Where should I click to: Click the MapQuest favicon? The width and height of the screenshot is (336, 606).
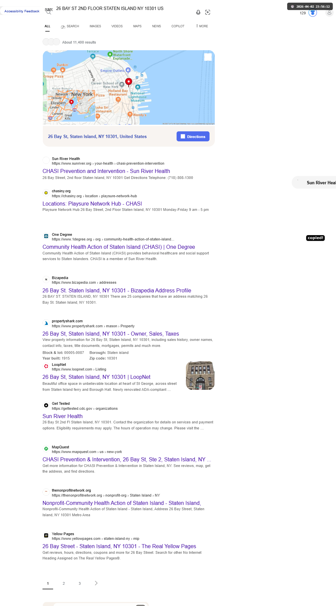46,449
